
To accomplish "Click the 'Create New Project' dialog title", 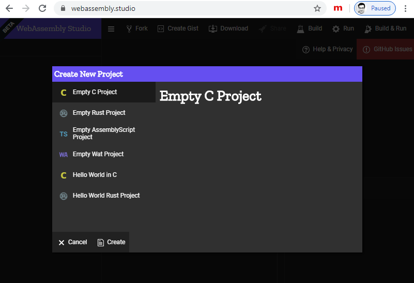I will pos(88,75).
